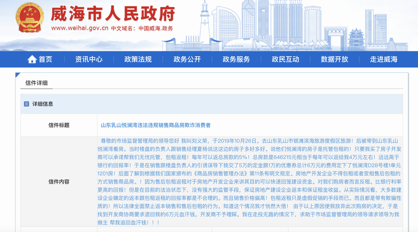Screen dimensions: 418x232
Task: Click the 信件内容 label cell
Action: pyautogui.click(x=59, y=181)
